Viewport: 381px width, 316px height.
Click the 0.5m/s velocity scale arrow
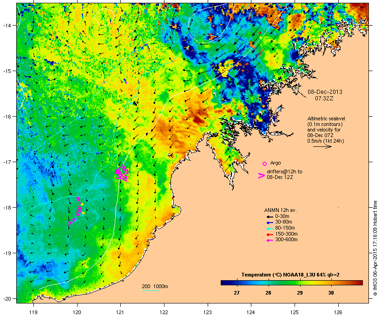[x=322, y=146]
